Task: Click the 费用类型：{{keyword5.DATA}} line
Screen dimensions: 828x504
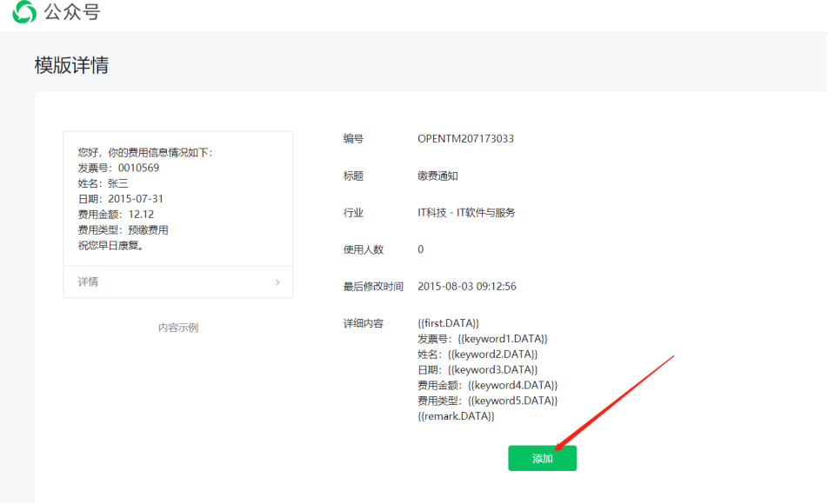Action: (x=487, y=401)
